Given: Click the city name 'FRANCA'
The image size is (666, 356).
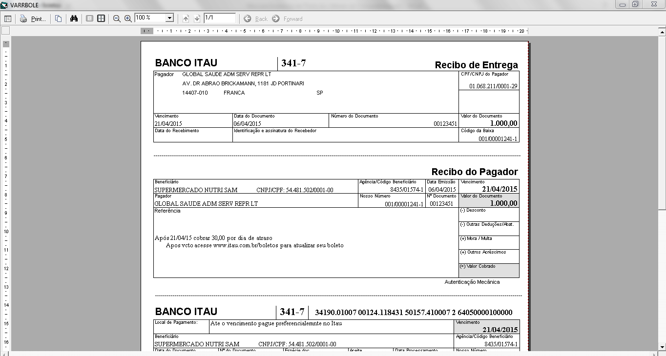Looking at the screenshot, I should (234, 93).
